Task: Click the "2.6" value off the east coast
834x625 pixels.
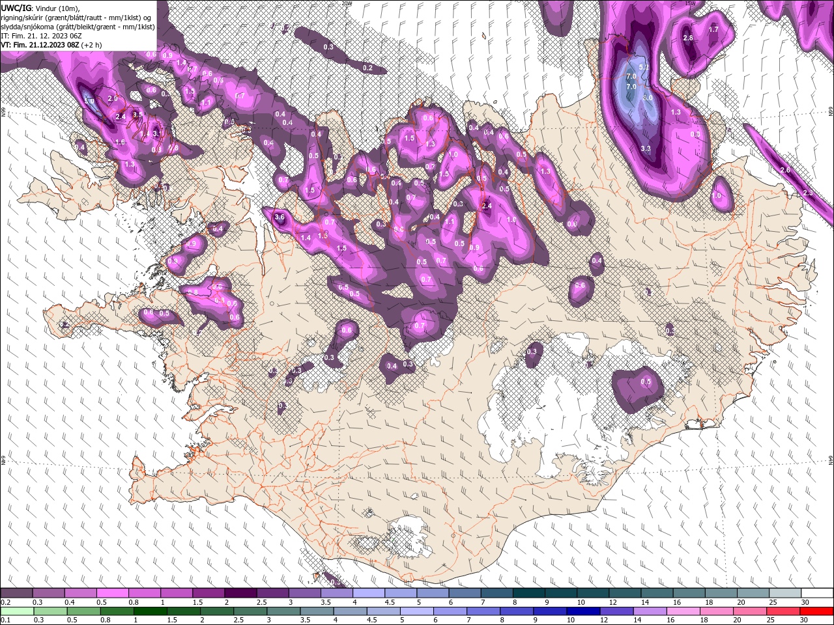Action: [785, 170]
